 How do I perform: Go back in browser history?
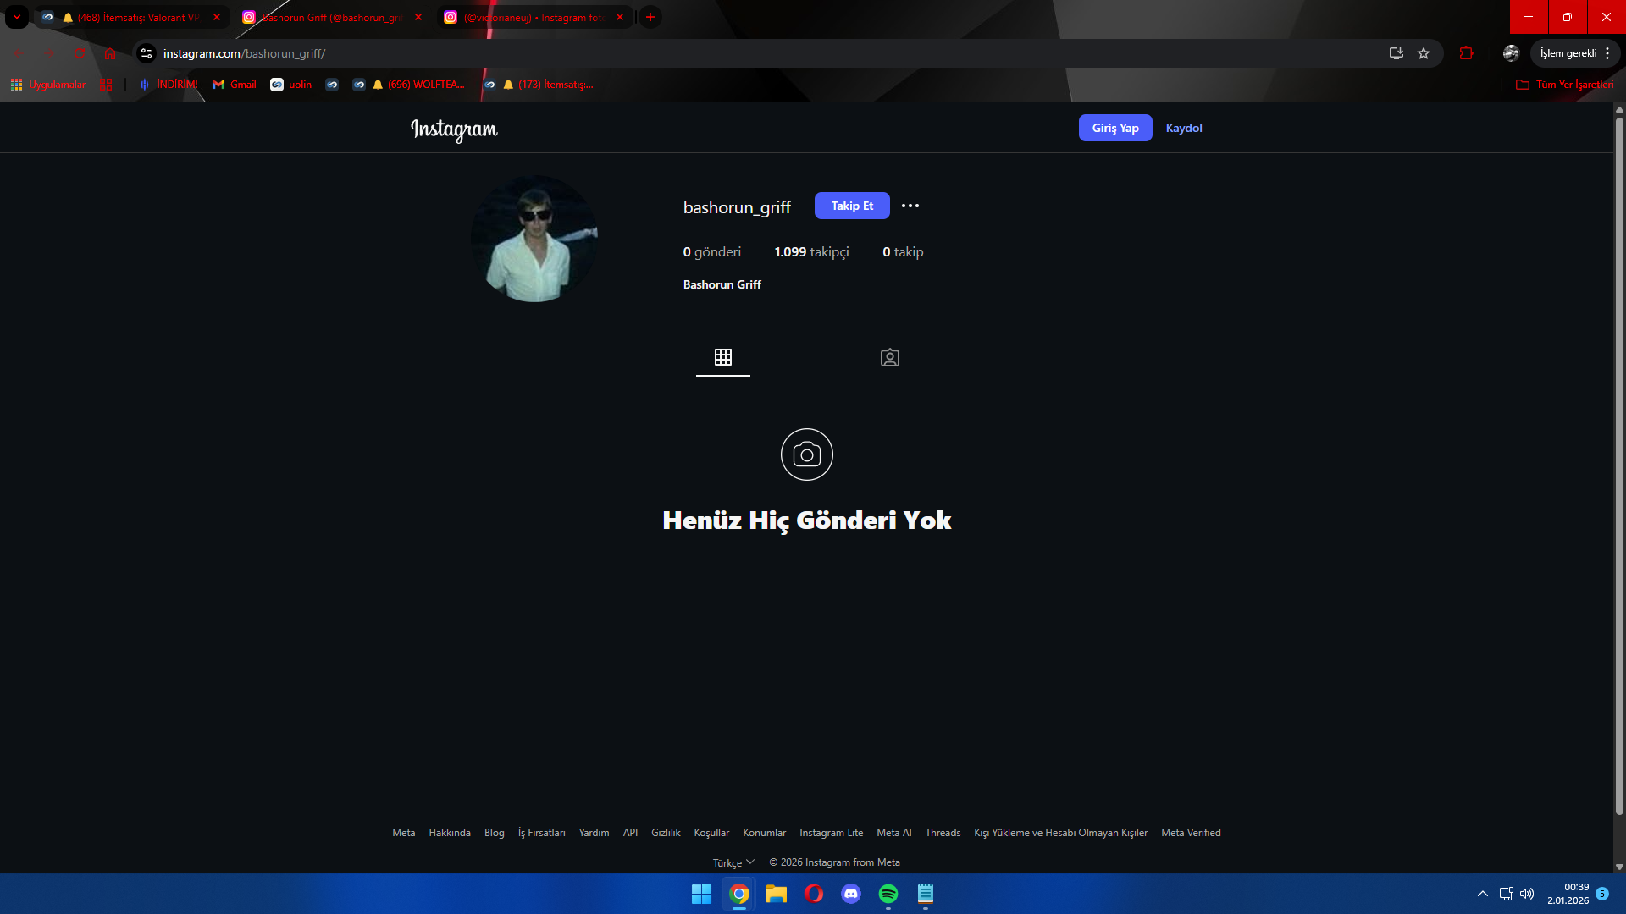point(19,53)
